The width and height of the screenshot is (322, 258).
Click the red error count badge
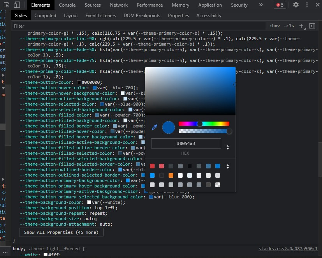pos(280,5)
